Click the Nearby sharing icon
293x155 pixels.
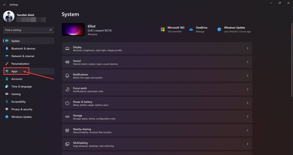tap(67, 130)
